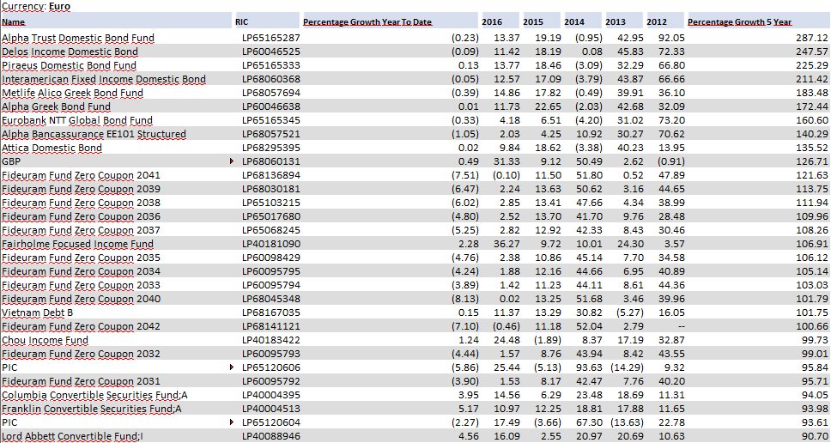
Task: Click the Name column header
Action: [116, 22]
